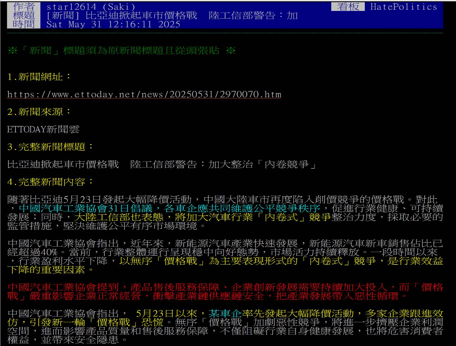
Task: Click the 2.新聞來源 section heading
Action: point(39,112)
